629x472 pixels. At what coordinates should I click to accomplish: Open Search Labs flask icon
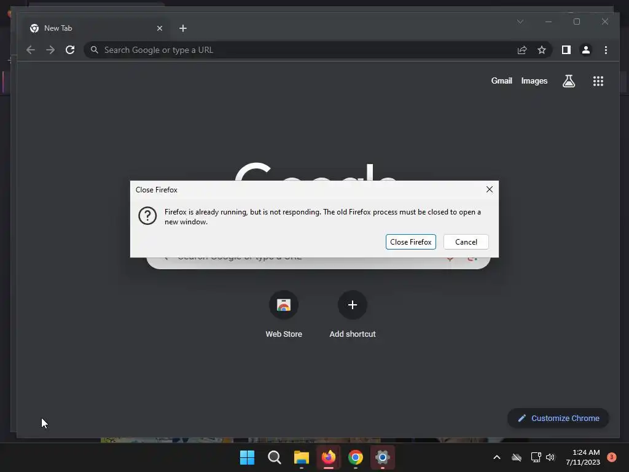point(568,81)
